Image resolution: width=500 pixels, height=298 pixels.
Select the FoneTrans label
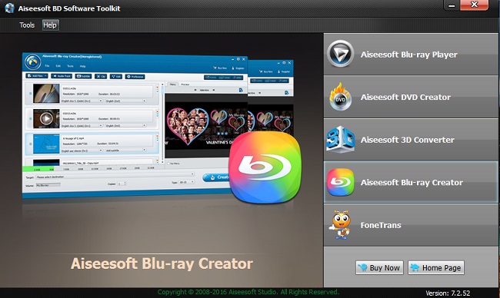coord(381,225)
